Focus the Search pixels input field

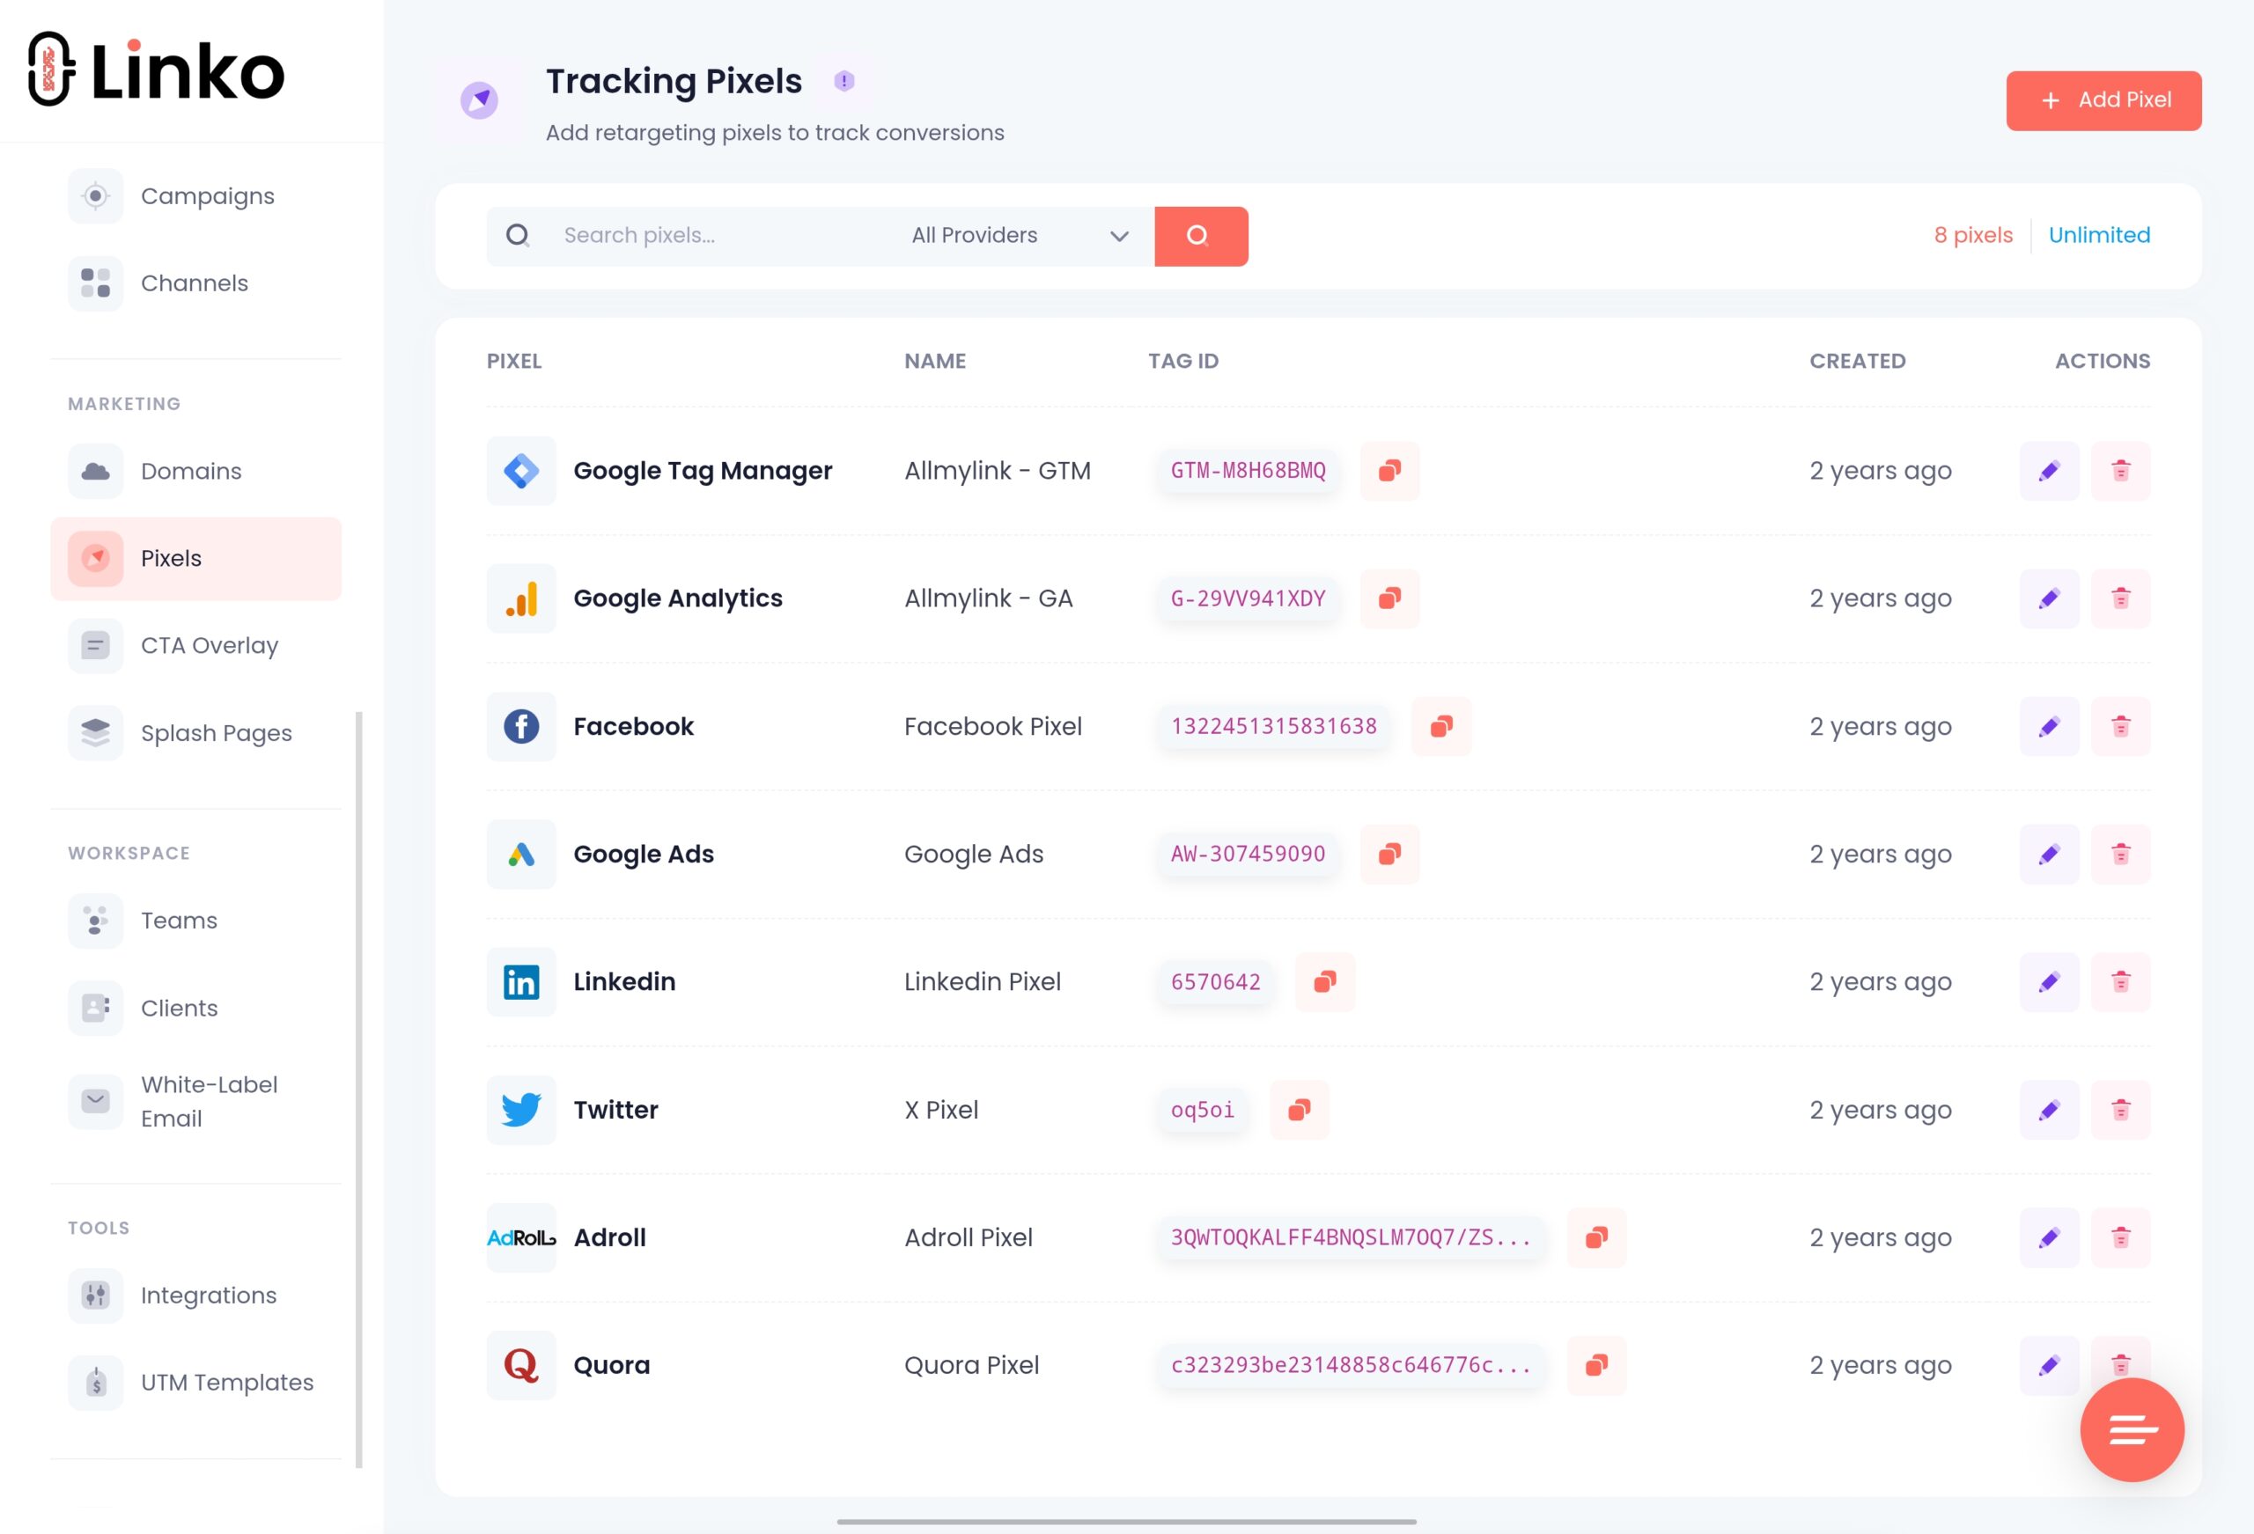pos(718,236)
